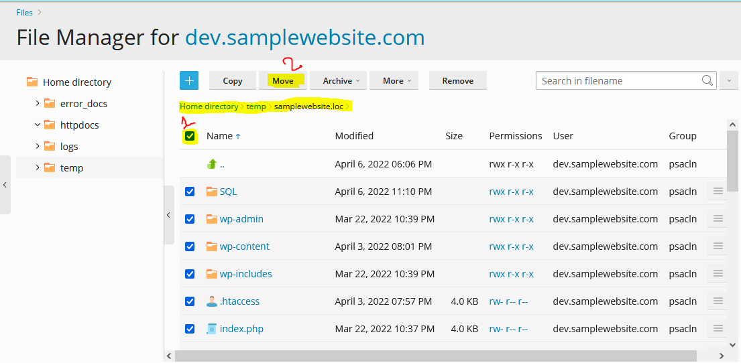Image resolution: width=741 pixels, height=363 pixels.
Task: Click the horizontal scrollbar left arrow
Action: pos(170,356)
